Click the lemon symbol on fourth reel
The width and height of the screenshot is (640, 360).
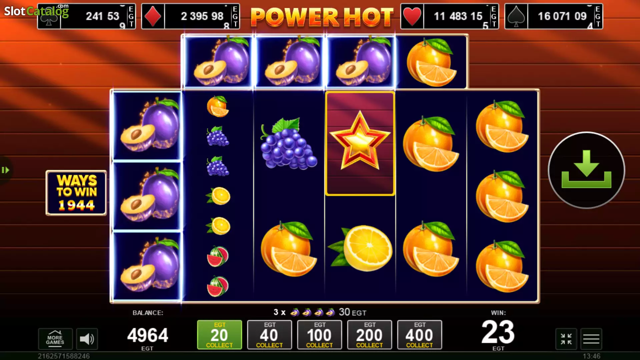point(360,248)
